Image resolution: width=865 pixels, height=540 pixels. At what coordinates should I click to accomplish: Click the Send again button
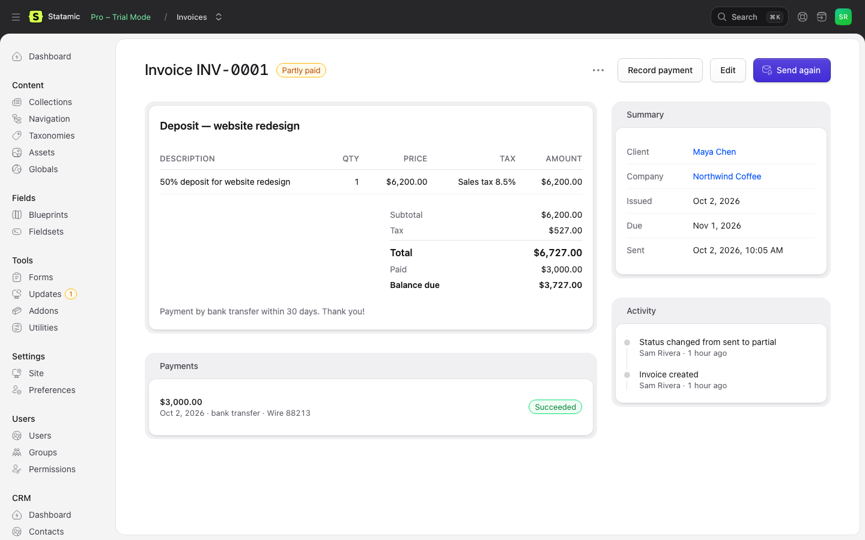coord(792,70)
